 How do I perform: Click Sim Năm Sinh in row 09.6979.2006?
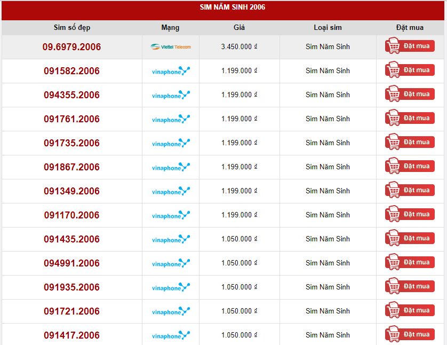pyautogui.click(x=328, y=46)
